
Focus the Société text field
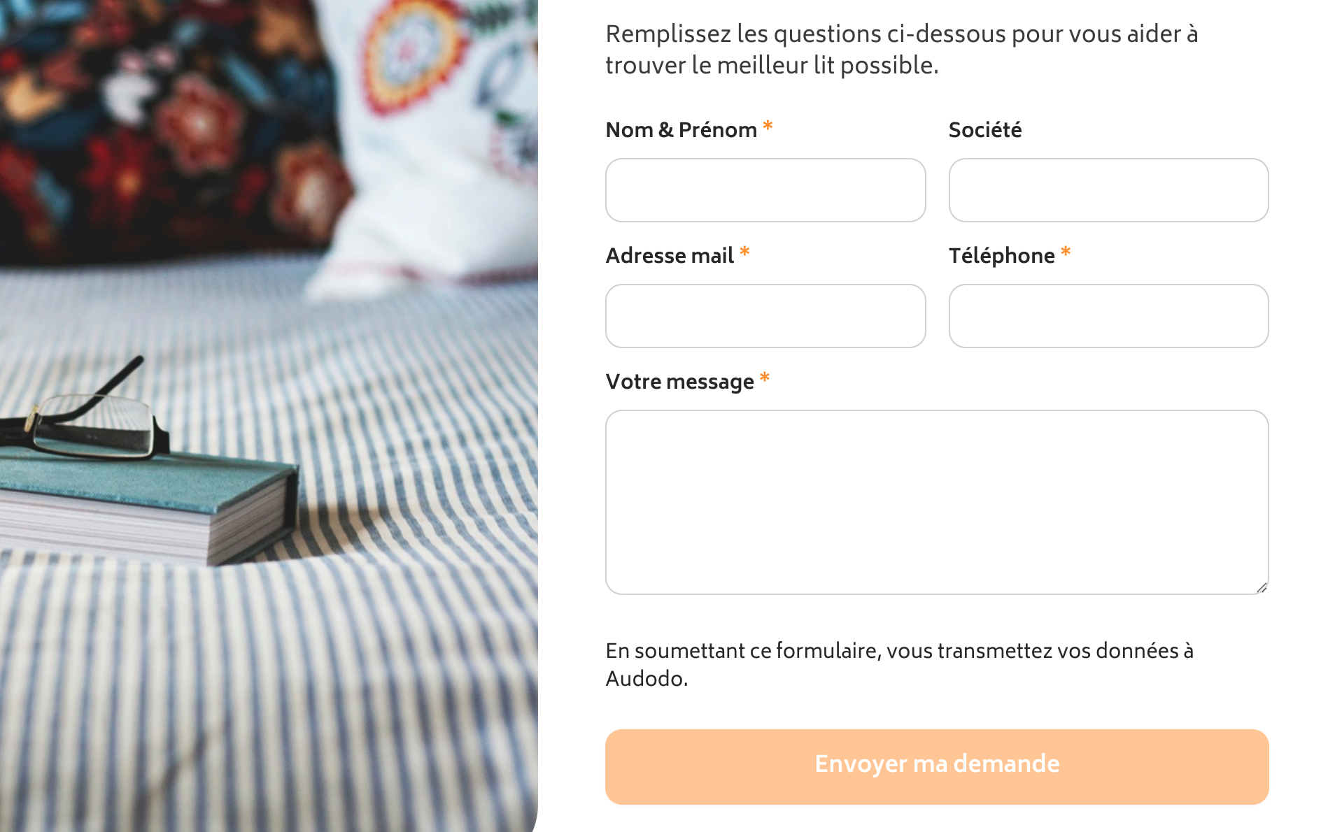point(1108,190)
